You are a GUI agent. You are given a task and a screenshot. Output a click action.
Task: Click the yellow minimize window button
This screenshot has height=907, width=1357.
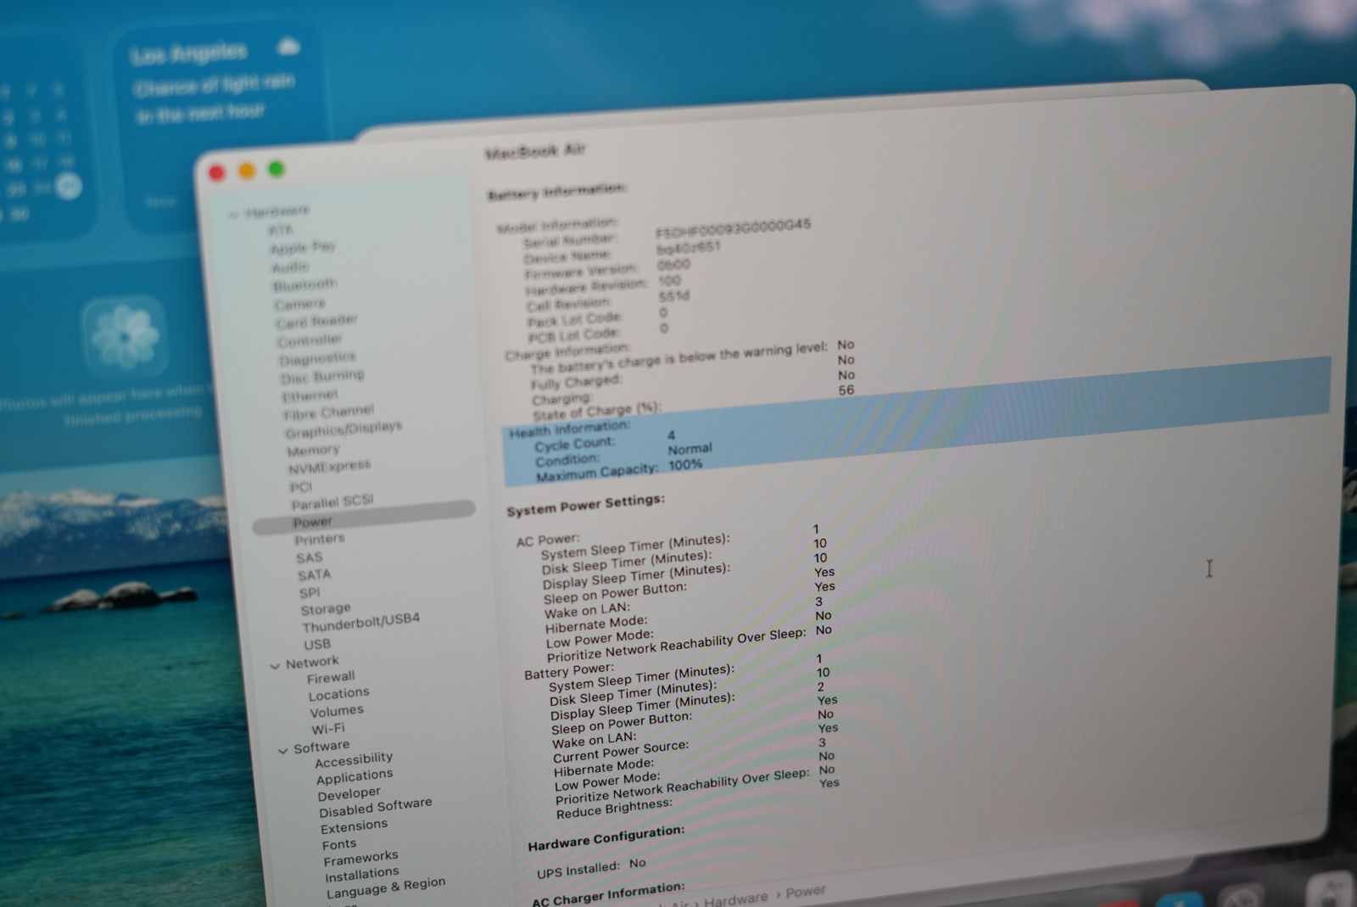(x=247, y=171)
